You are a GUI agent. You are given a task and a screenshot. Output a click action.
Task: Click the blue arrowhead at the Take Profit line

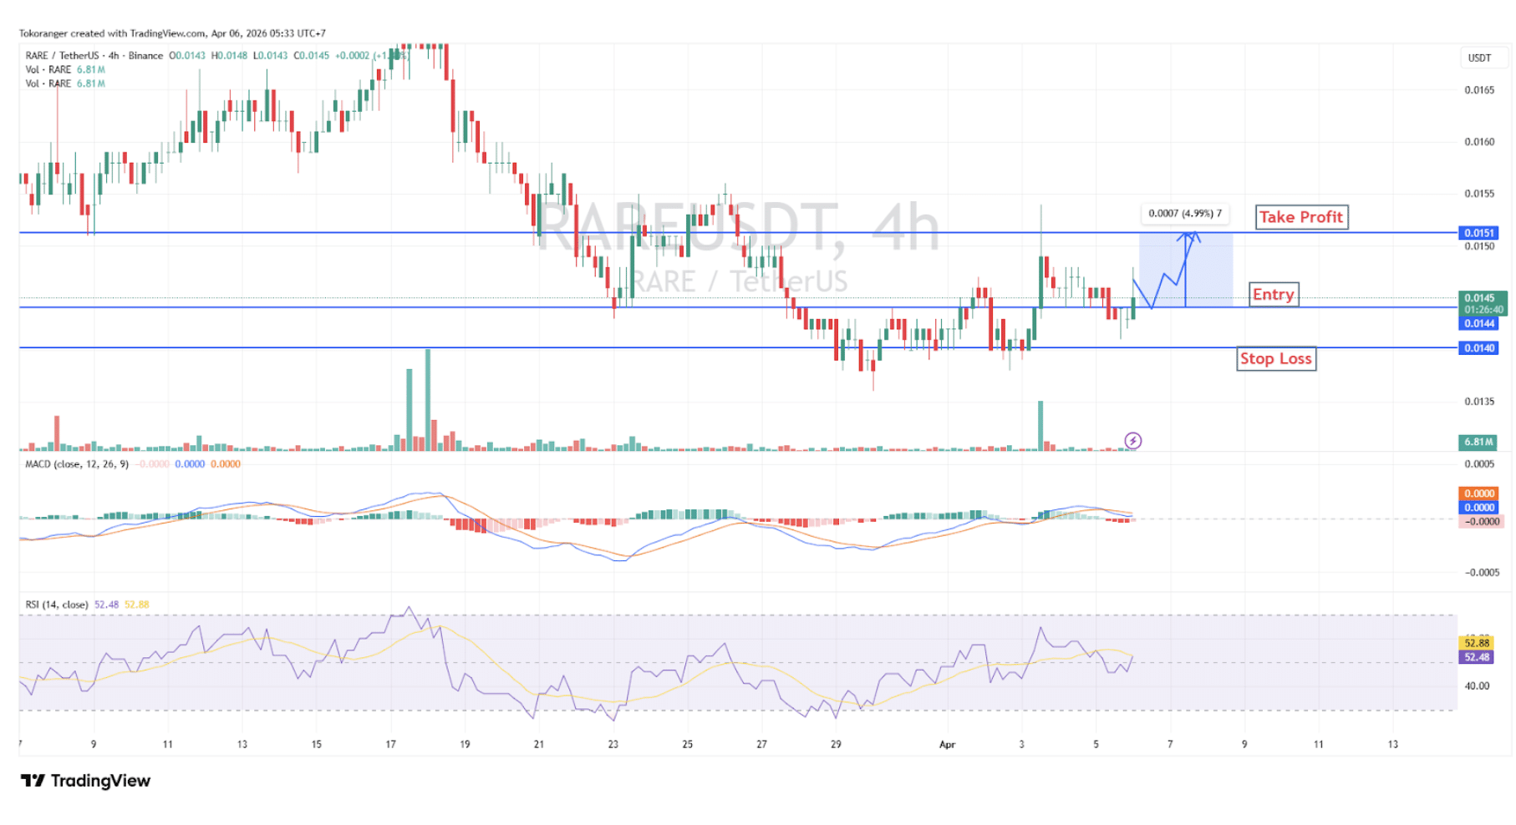click(x=1190, y=236)
